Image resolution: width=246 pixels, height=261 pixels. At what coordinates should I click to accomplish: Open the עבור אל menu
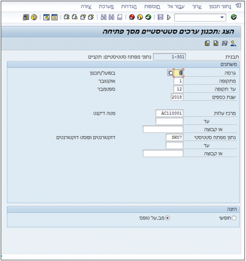coord(176,7)
